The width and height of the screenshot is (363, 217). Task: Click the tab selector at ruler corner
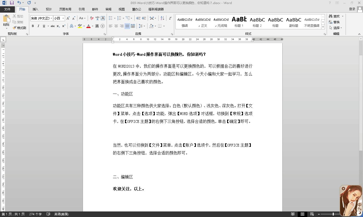tap(3, 39)
